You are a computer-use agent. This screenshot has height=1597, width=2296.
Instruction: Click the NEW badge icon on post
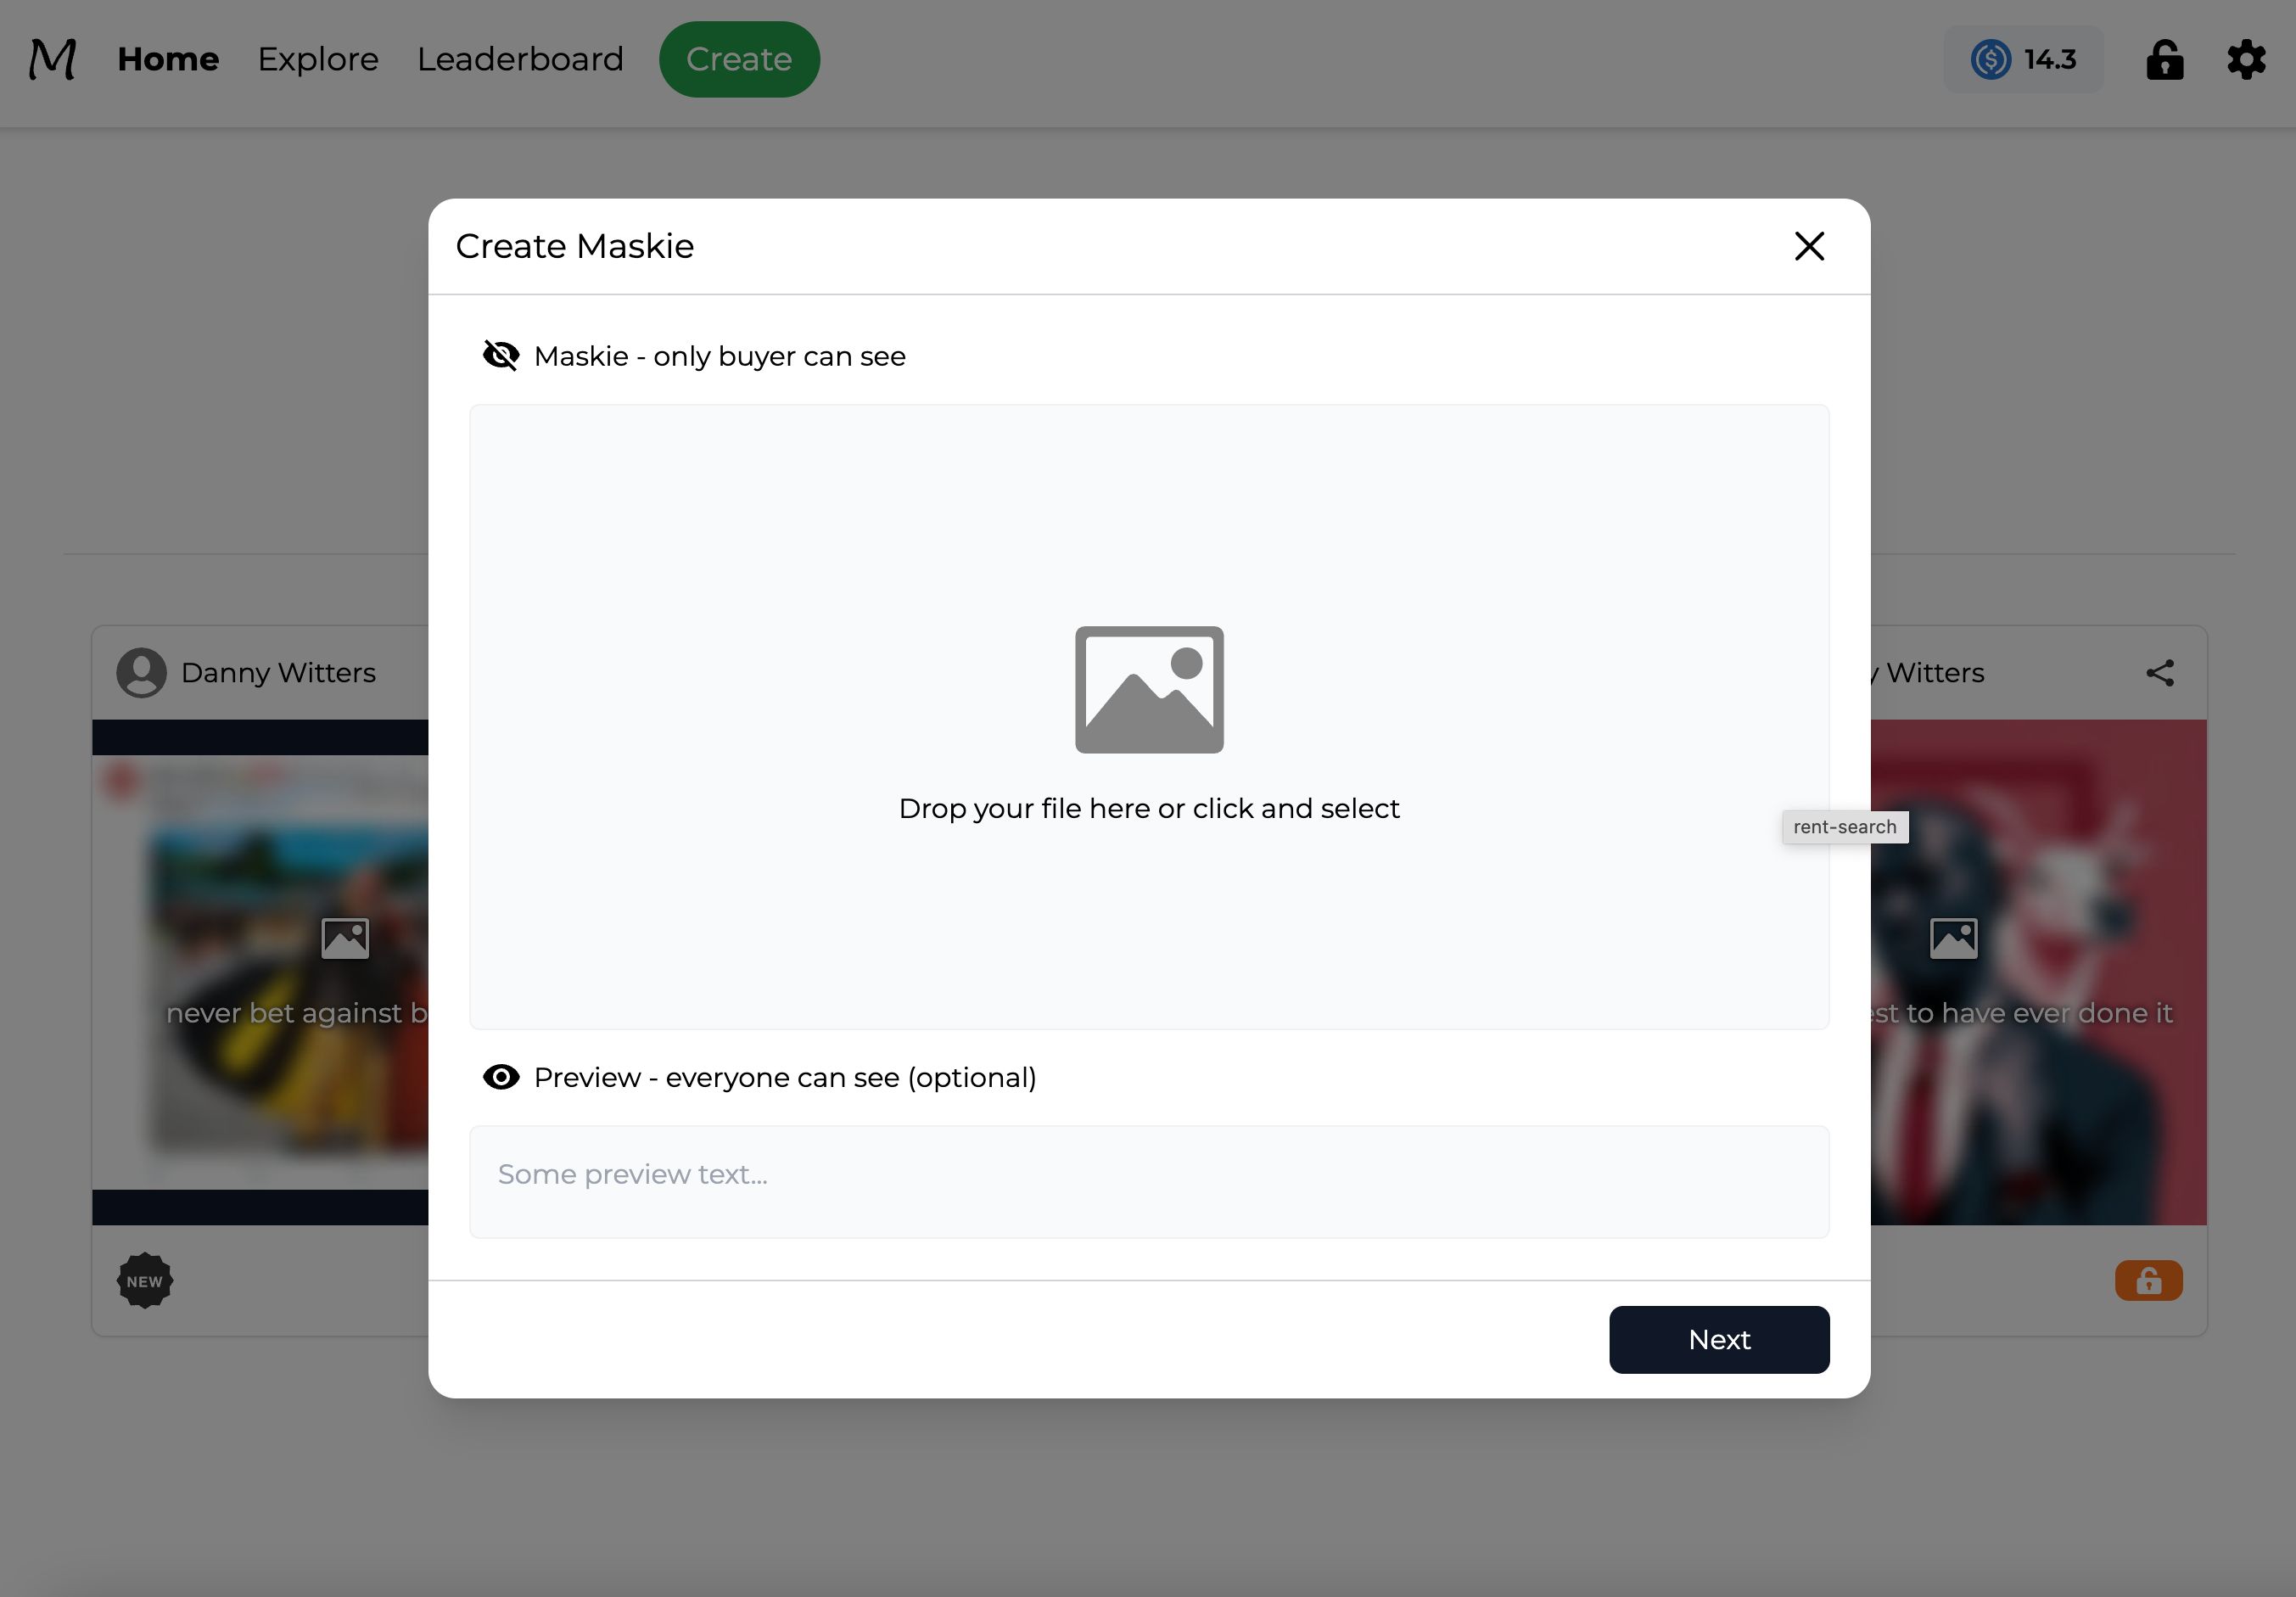click(x=145, y=1280)
